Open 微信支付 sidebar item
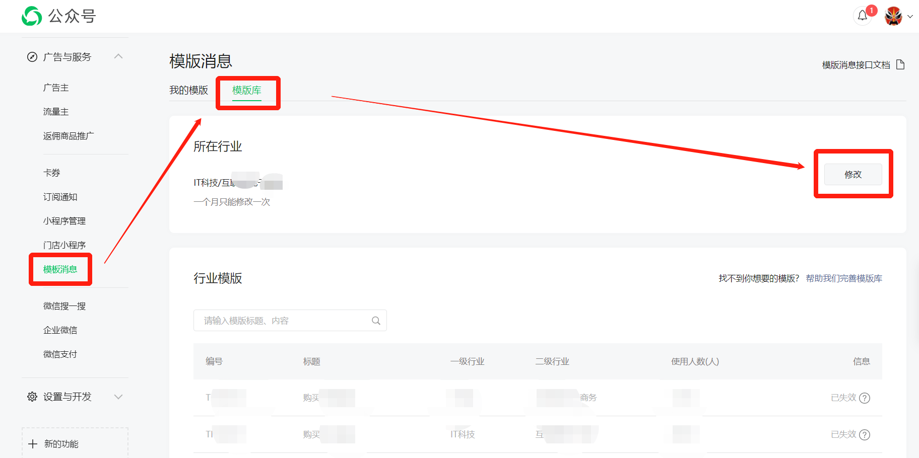This screenshot has width=919, height=458. [60, 354]
